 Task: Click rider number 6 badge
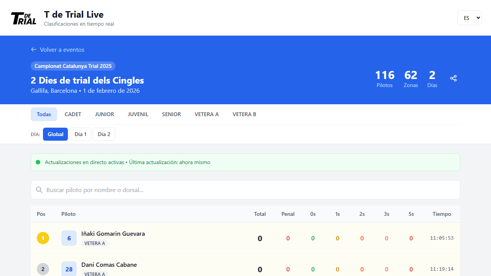click(x=69, y=238)
